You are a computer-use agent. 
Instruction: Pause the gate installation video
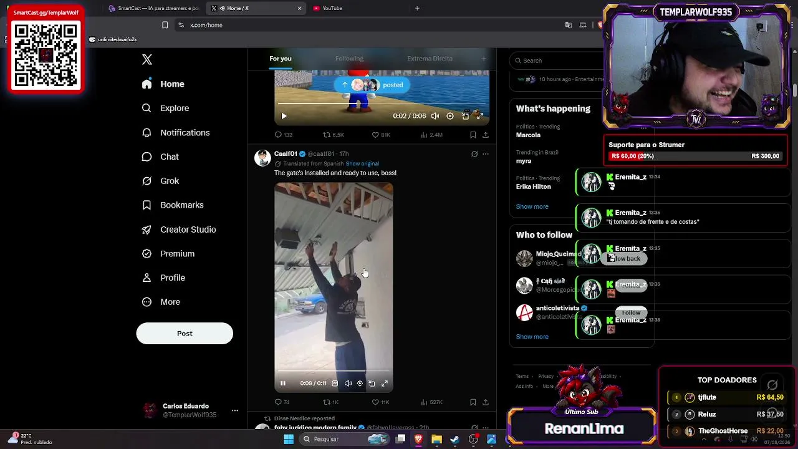283,384
